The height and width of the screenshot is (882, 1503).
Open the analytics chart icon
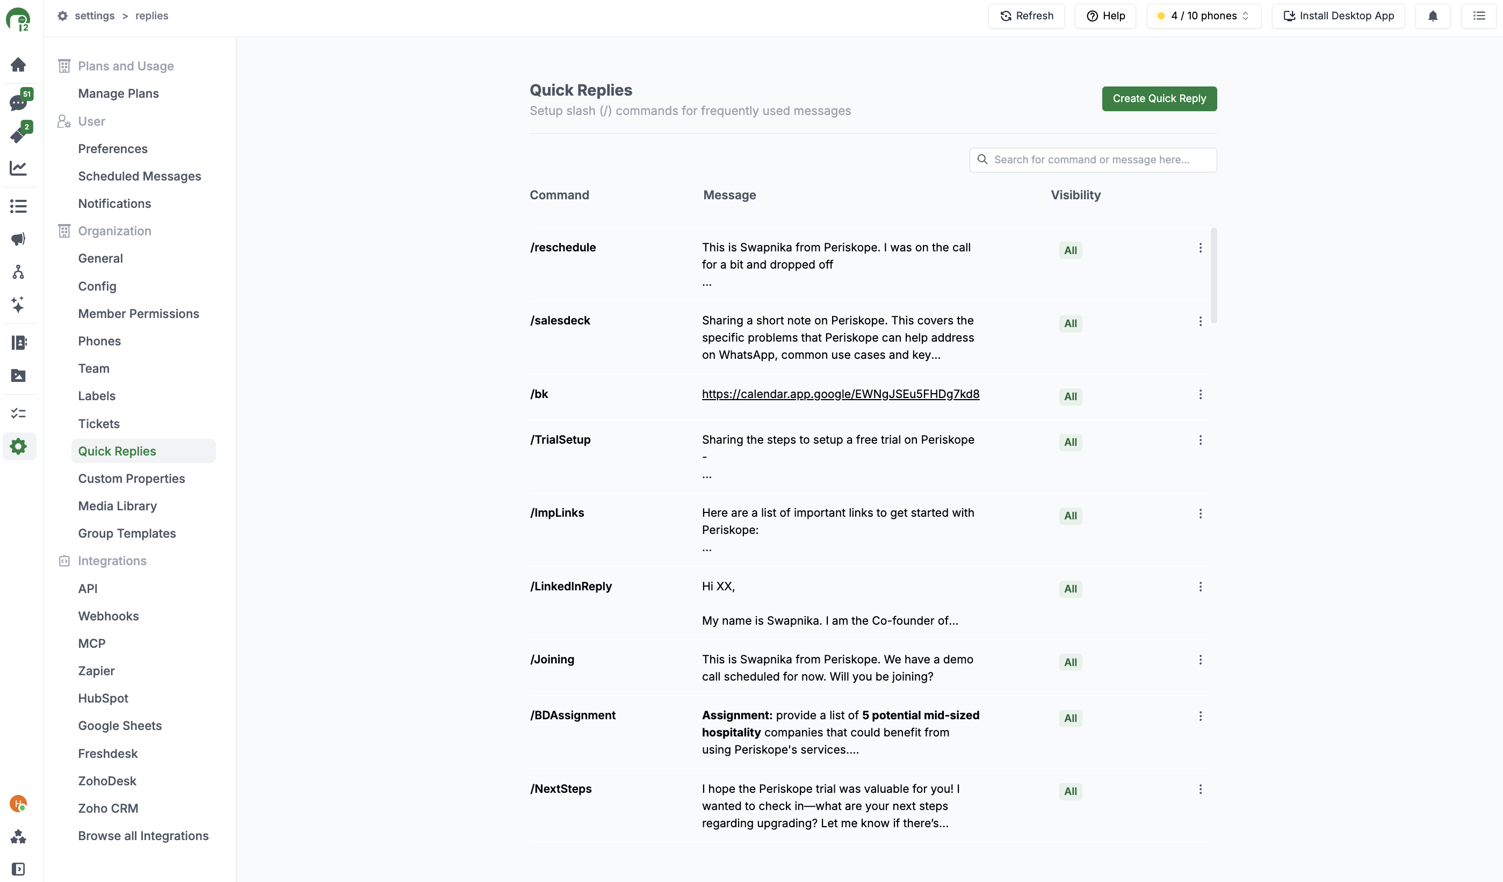[18, 168]
